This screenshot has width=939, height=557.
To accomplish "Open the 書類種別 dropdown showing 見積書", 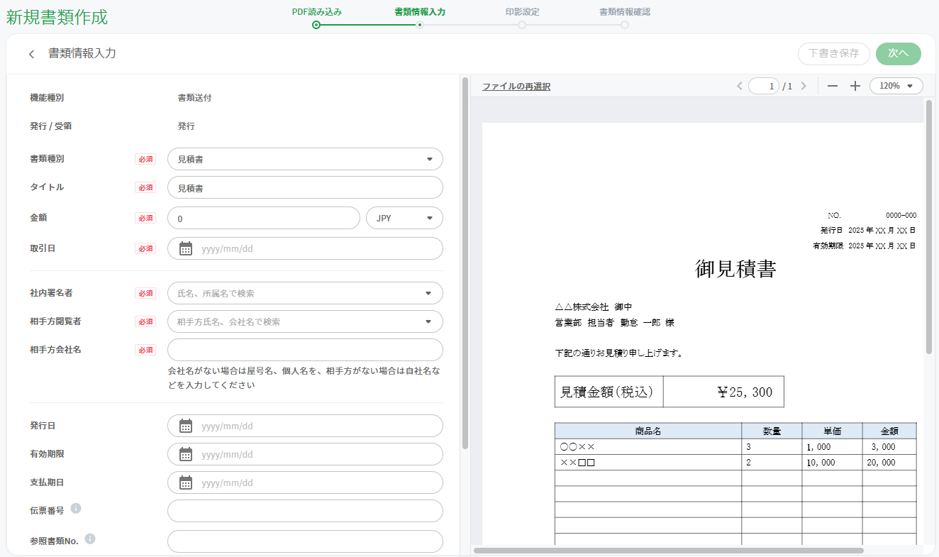I will [x=305, y=159].
